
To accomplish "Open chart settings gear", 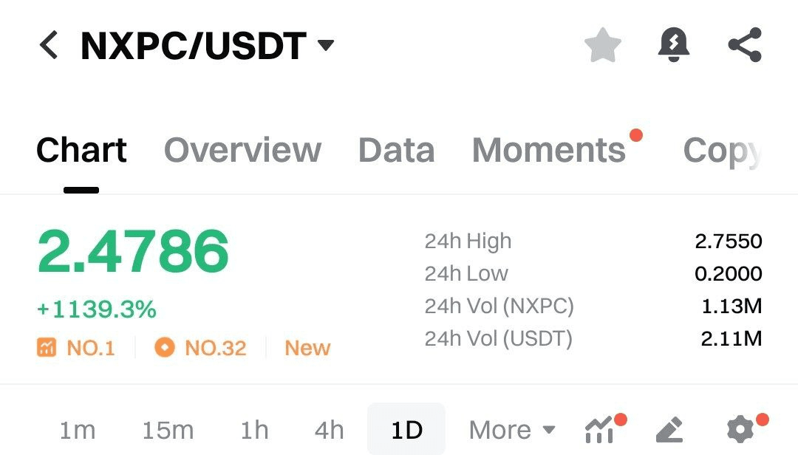I will (740, 430).
